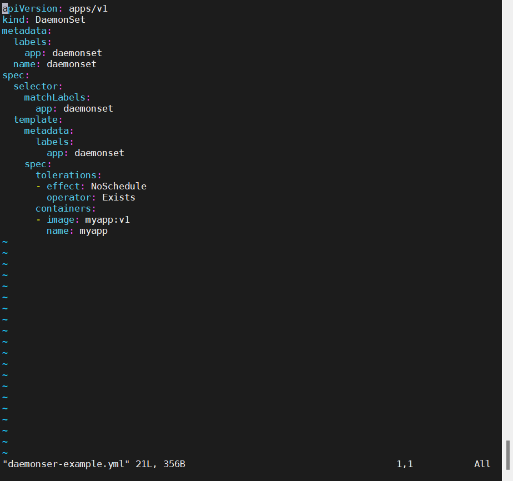This screenshot has width=513, height=481.
Task: Click the template key
Action: (36, 120)
